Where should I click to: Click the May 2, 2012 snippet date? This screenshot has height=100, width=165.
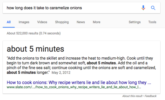click(x=61, y=73)
